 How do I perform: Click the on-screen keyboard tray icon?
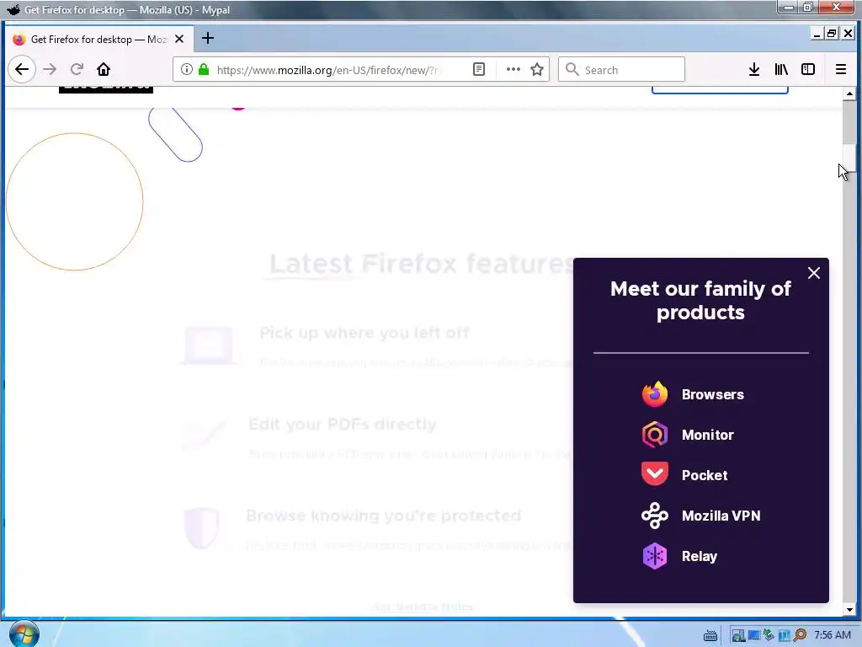tap(710, 635)
